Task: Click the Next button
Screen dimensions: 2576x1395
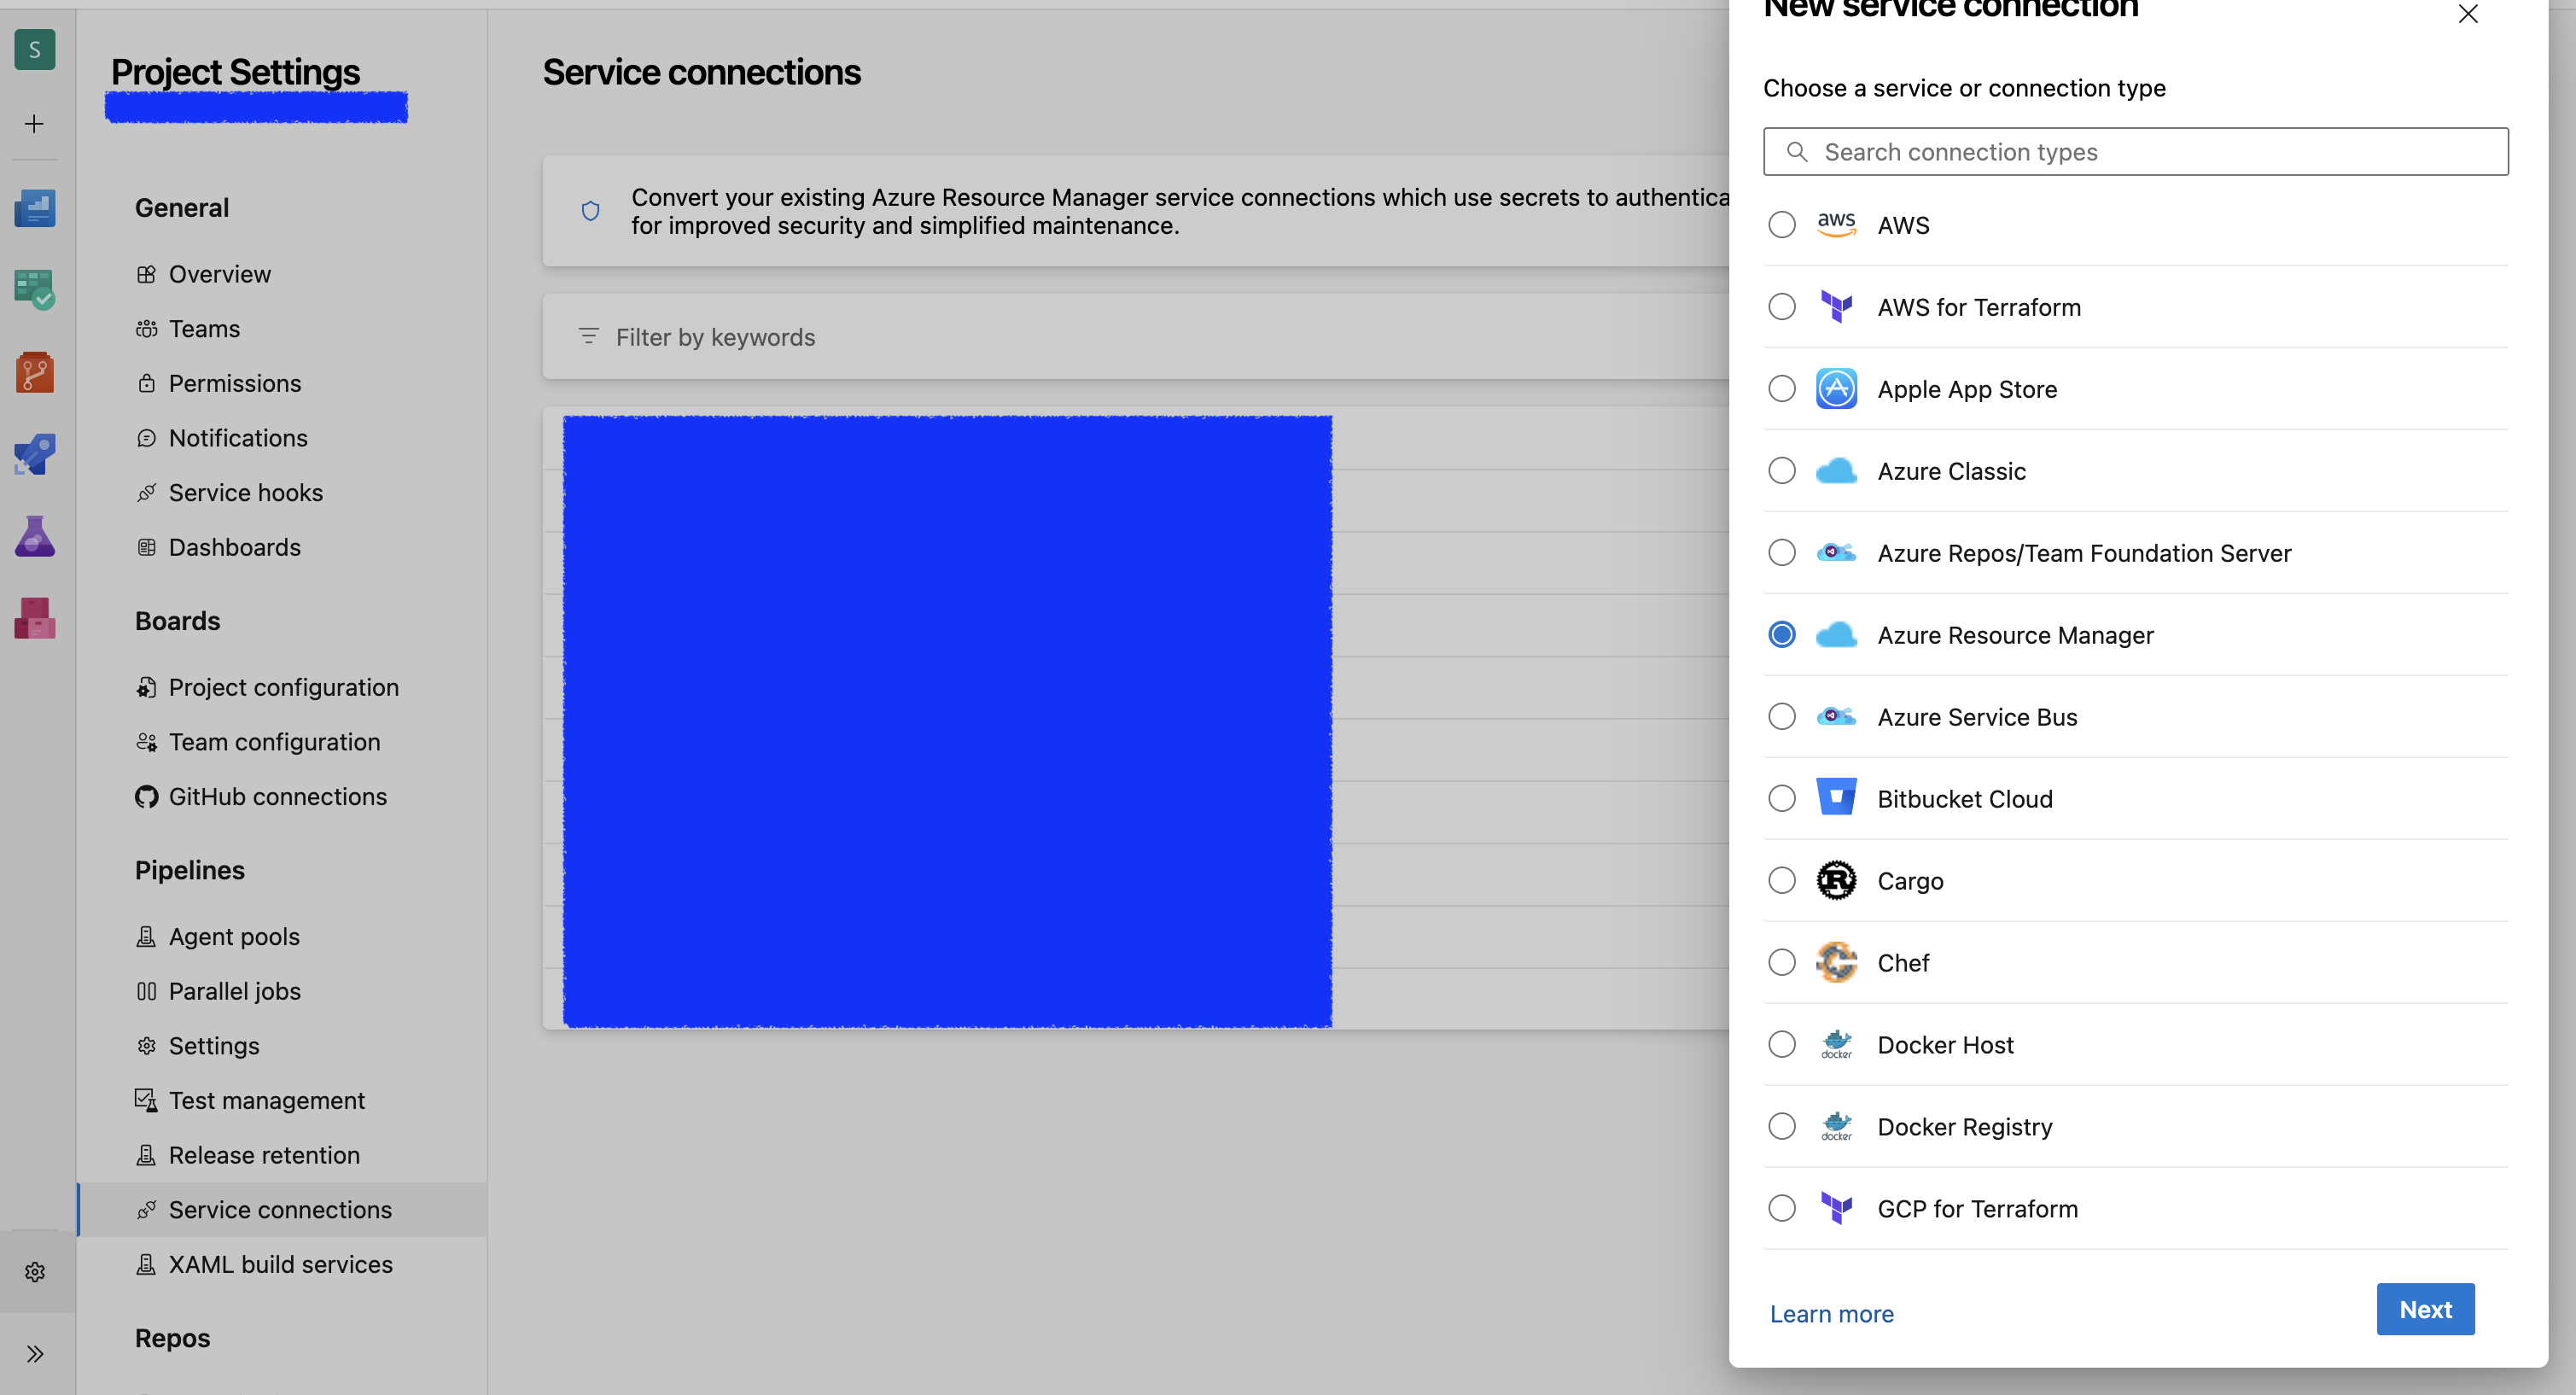Action: (x=2424, y=1310)
